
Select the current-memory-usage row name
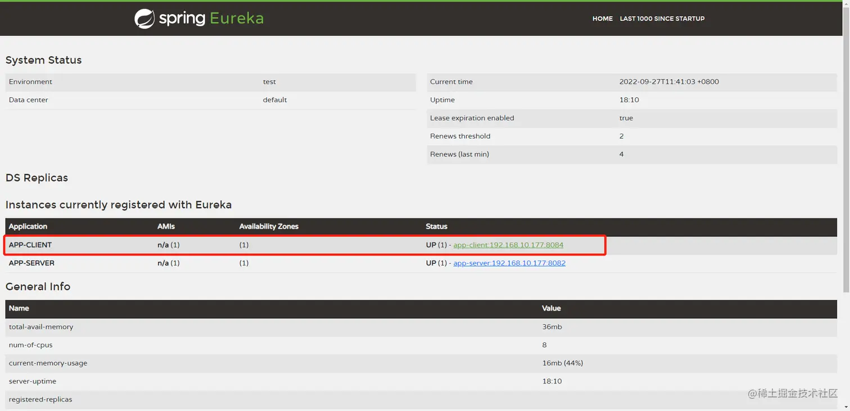tap(48, 363)
